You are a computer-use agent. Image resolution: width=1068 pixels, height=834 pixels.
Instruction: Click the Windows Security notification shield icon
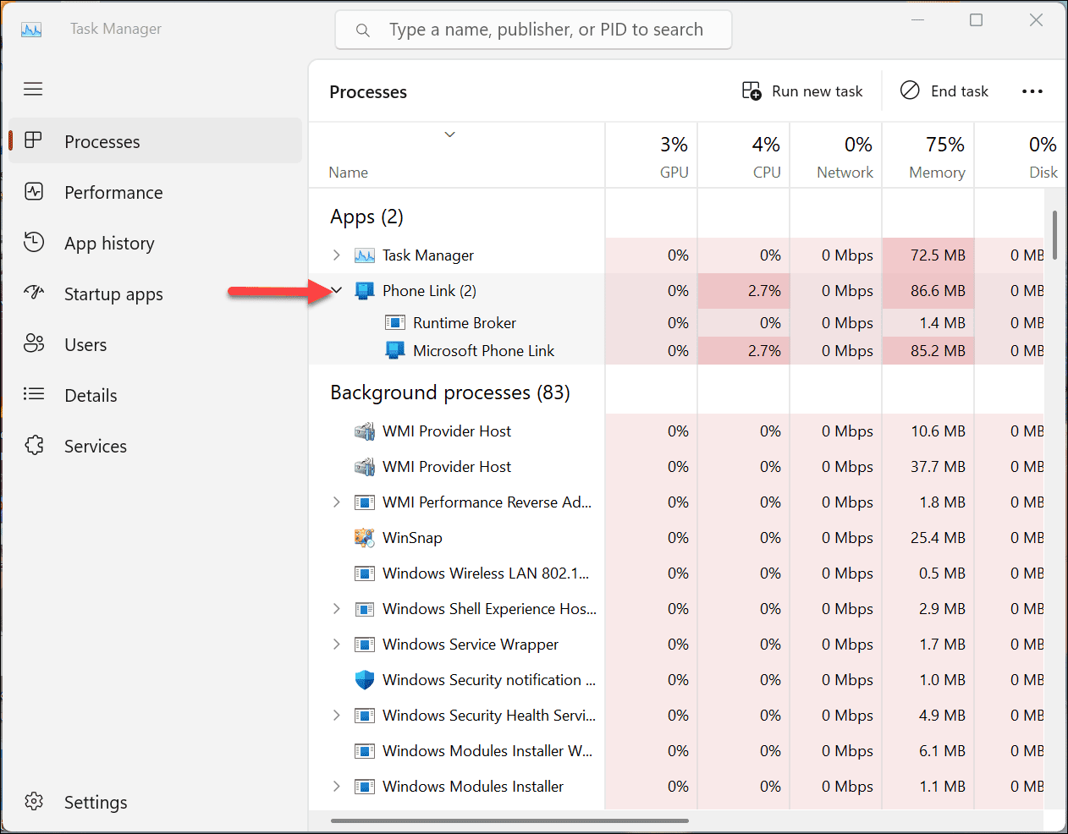click(x=364, y=680)
